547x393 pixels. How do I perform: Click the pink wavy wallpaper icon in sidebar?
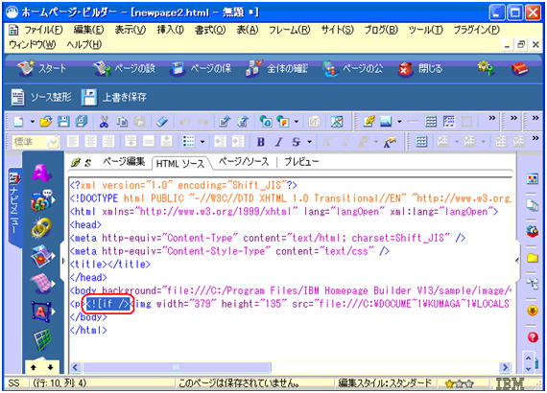(x=41, y=283)
